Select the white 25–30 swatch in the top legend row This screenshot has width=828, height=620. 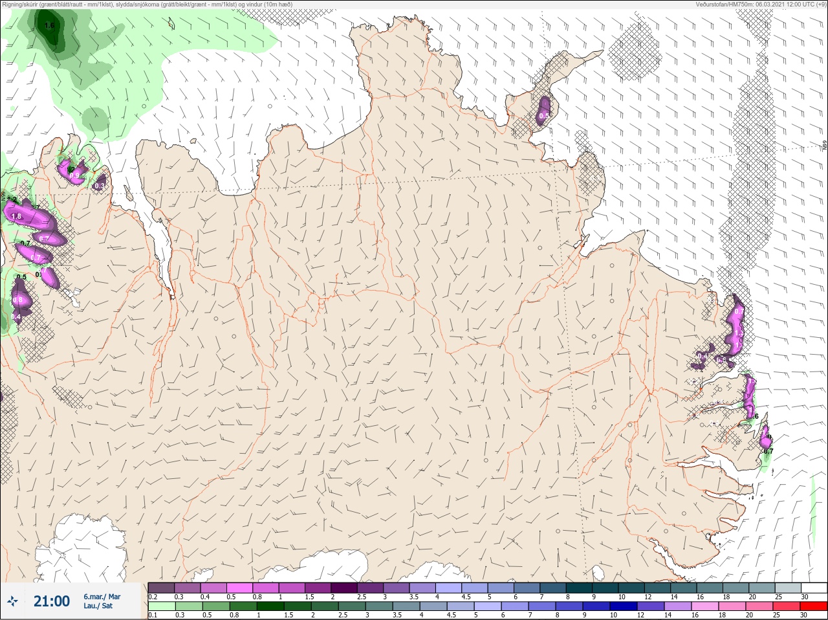[814, 588]
